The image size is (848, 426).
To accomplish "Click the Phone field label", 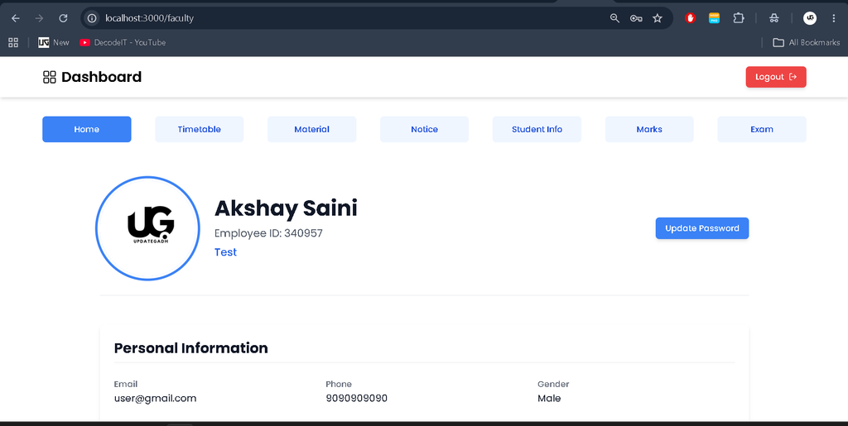I will pos(339,385).
